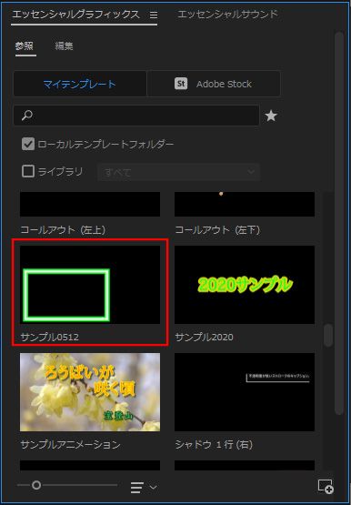Click the template list scrollbar thumb
This screenshot has width=351, height=505.
[328, 335]
